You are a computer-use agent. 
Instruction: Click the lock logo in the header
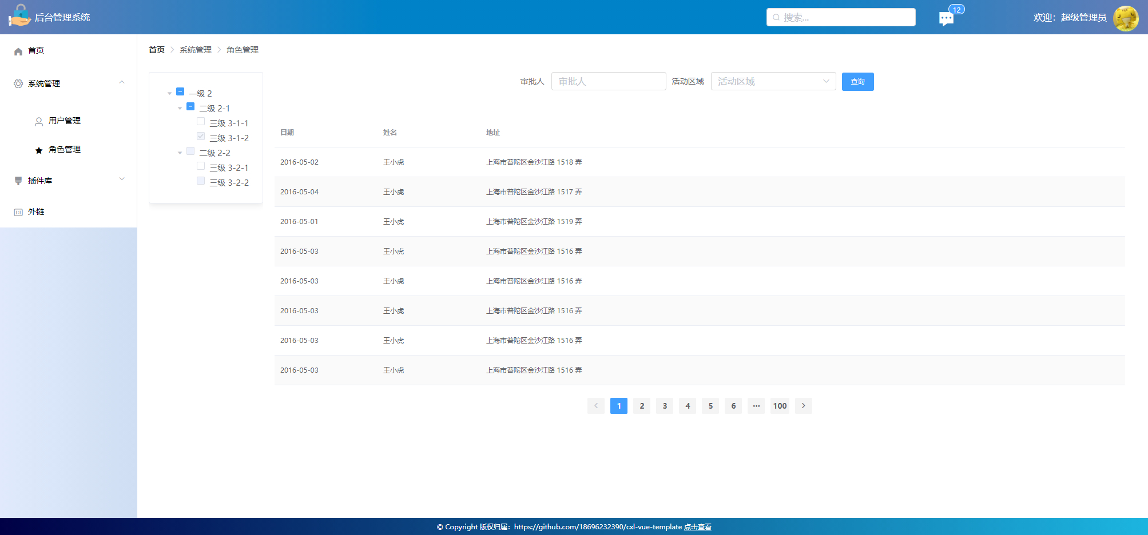click(19, 15)
